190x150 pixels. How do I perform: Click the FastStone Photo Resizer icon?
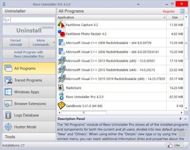tap(61, 34)
